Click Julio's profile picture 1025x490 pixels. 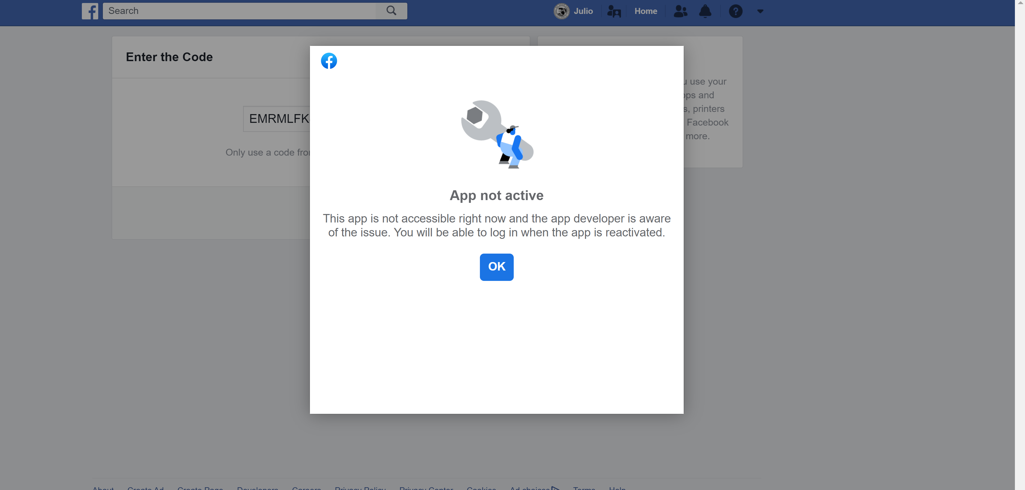pos(561,11)
